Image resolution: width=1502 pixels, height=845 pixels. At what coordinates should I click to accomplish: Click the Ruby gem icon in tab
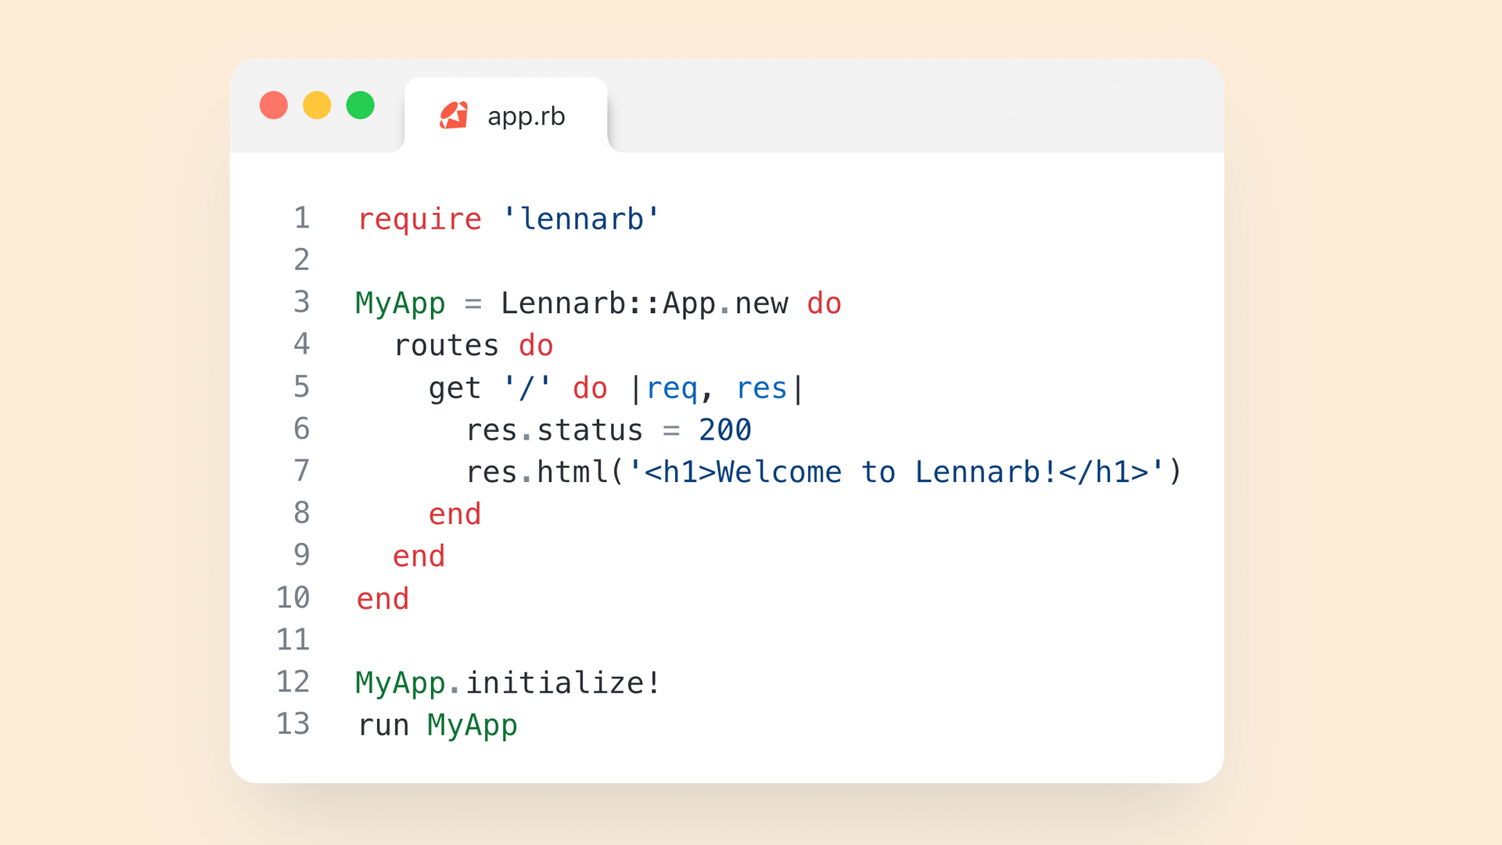tap(454, 116)
